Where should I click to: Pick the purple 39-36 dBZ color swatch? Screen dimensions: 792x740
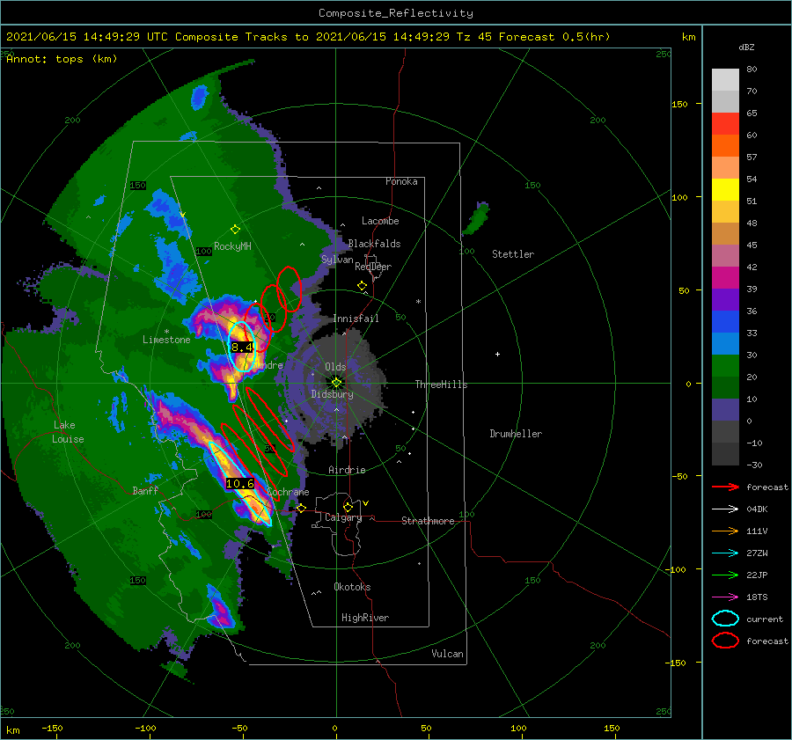pyautogui.click(x=725, y=300)
